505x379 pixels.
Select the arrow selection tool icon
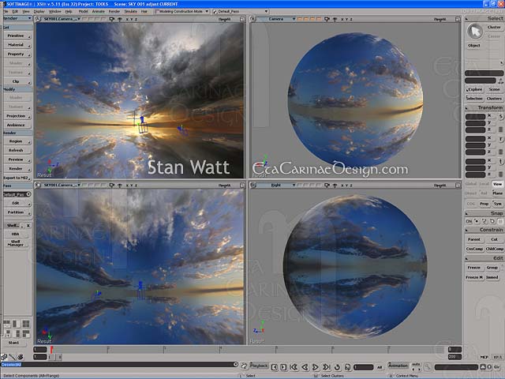pos(474,31)
